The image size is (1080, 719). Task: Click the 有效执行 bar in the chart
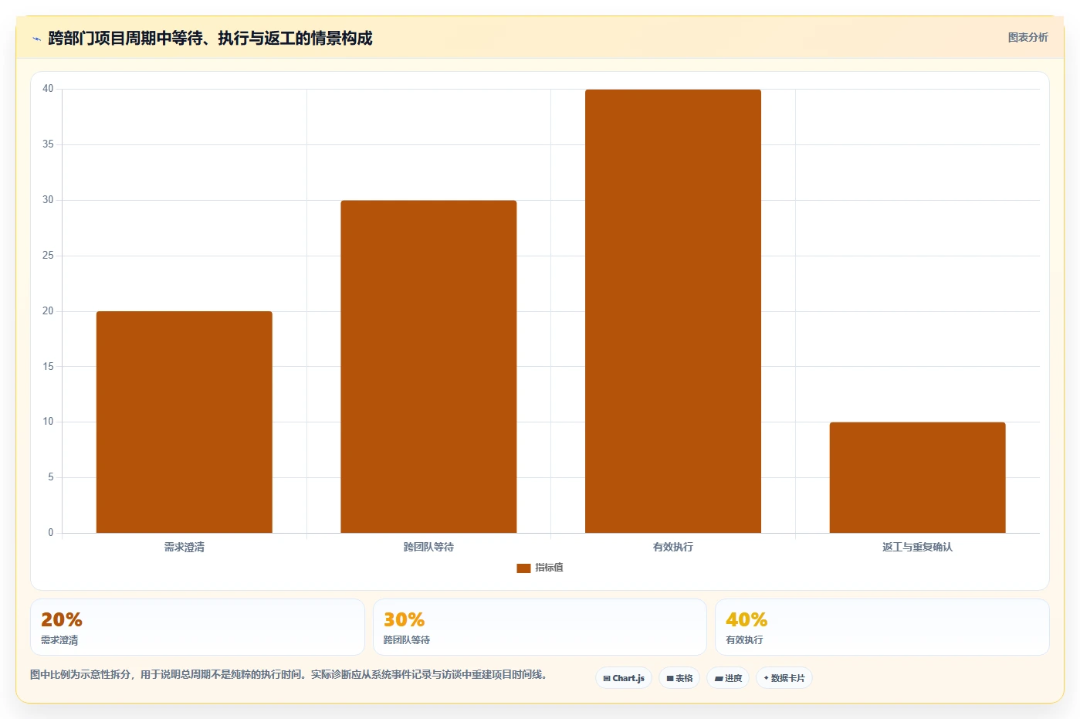coord(673,311)
